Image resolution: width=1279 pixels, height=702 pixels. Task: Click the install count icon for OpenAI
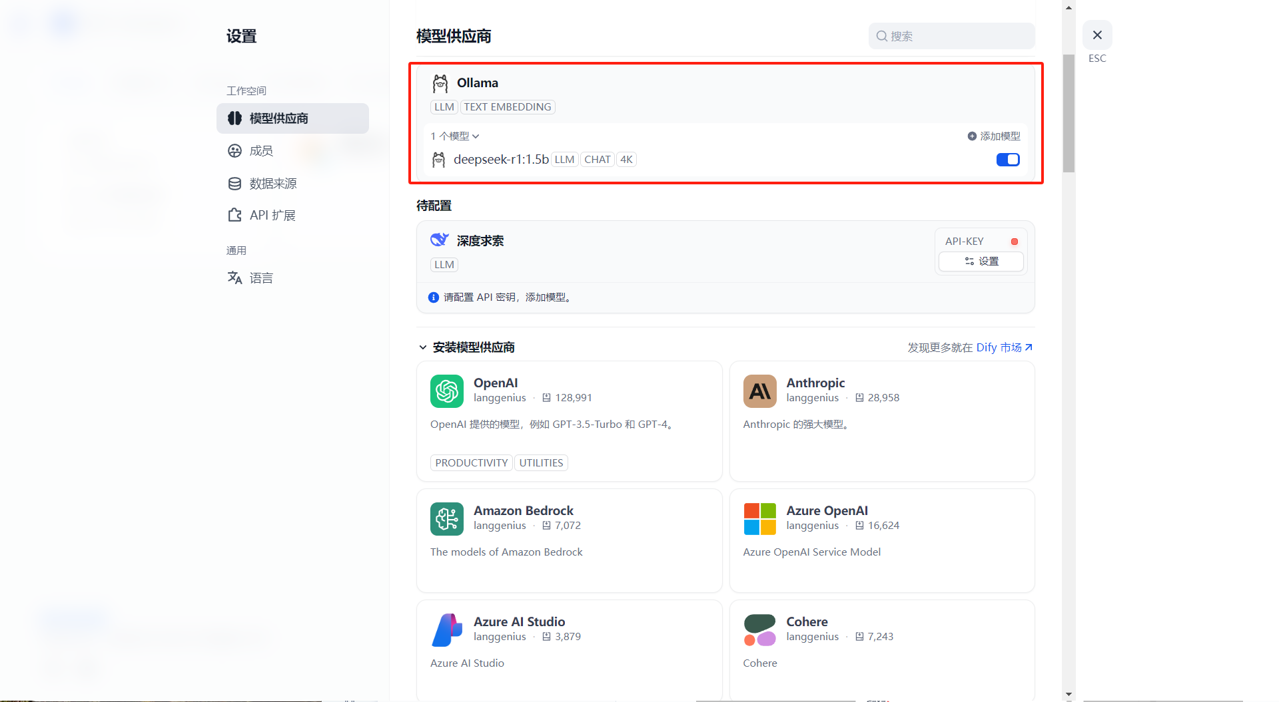pyautogui.click(x=546, y=397)
